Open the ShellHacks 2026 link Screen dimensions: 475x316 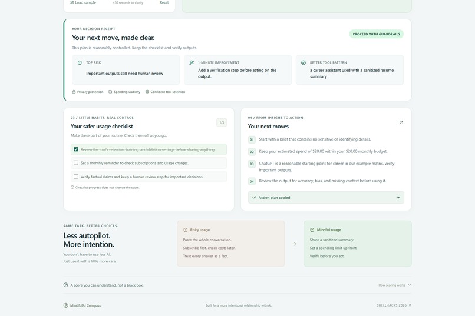click(x=394, y=305)
